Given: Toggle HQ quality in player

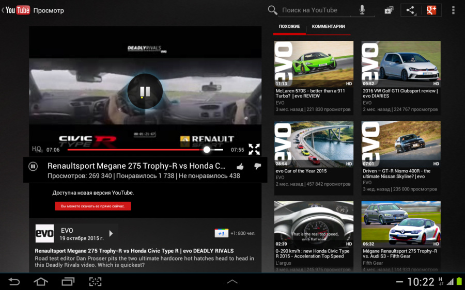Looking at the screenshot, I should [x=37, y=149].
